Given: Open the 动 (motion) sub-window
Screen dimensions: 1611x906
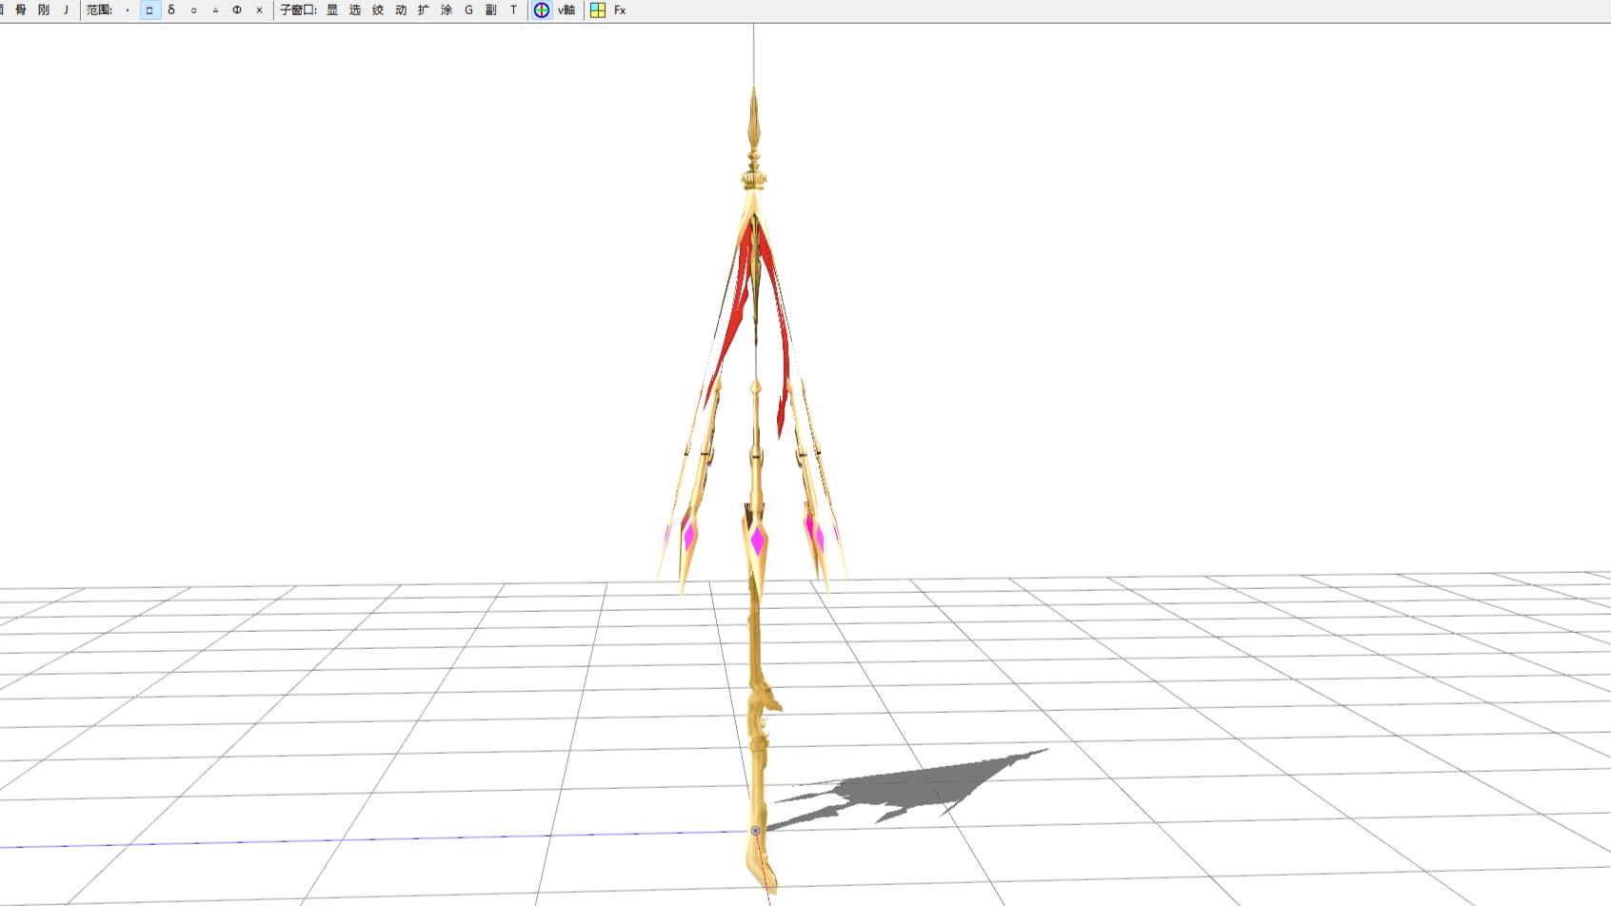Looking at the screenshot, I should 401,10.
